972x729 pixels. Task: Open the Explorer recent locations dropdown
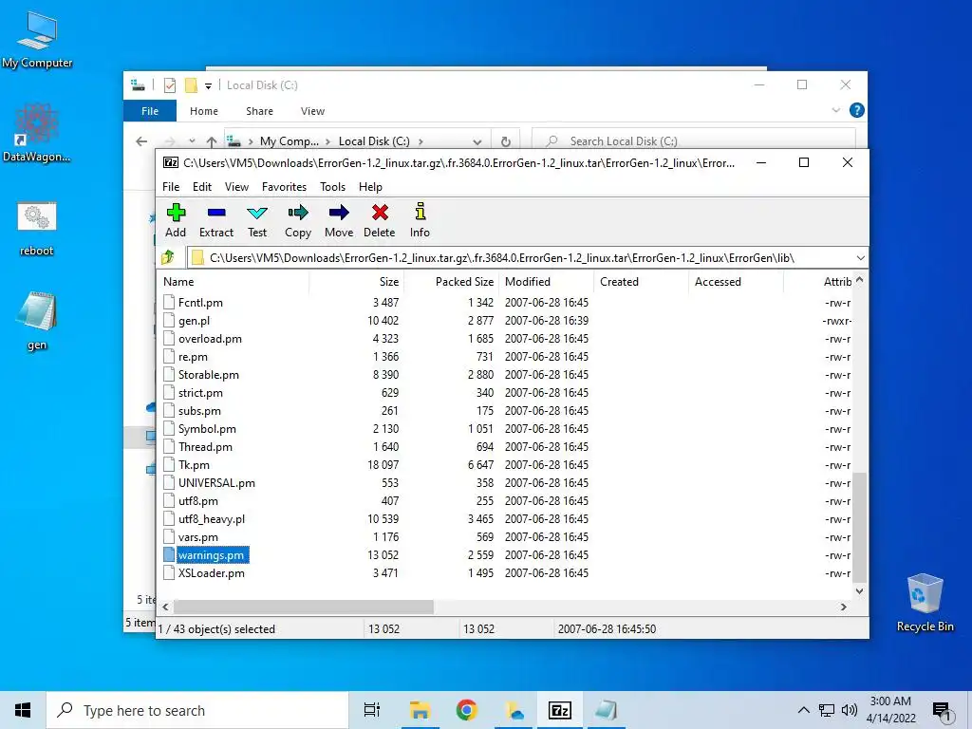coord(192,141)
